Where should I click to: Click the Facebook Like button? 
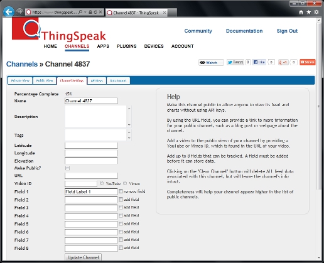(x=259, y=62)
